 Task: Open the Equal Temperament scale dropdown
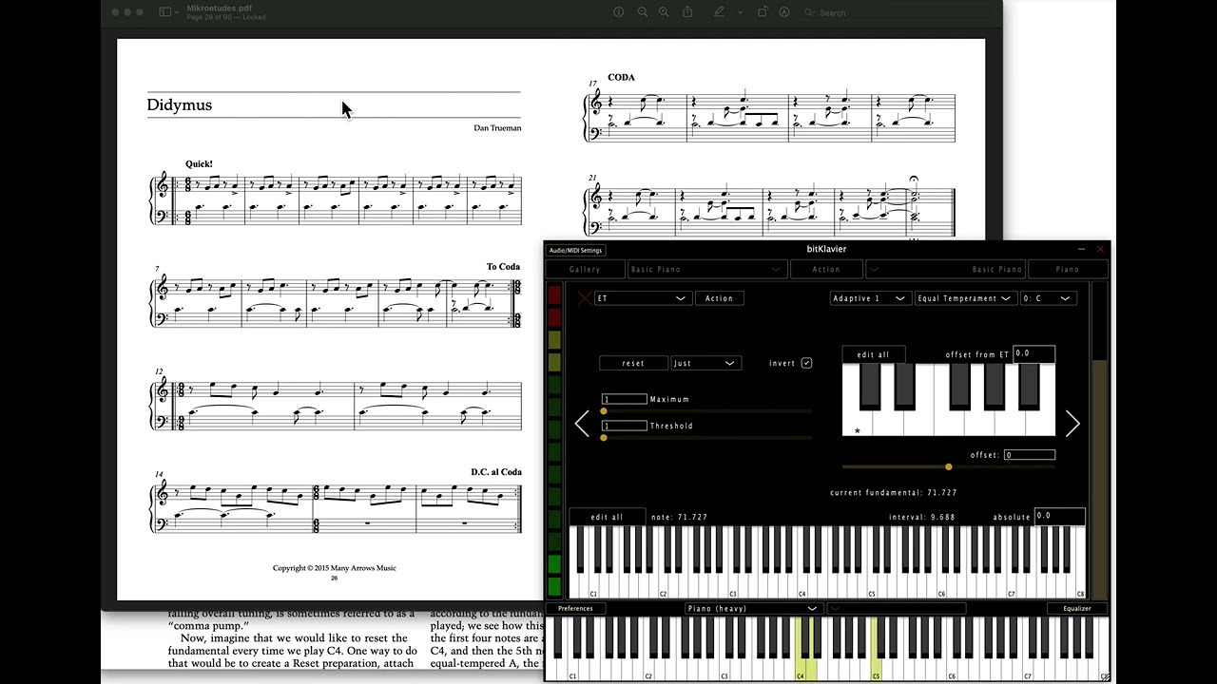[x=966, y=298]
